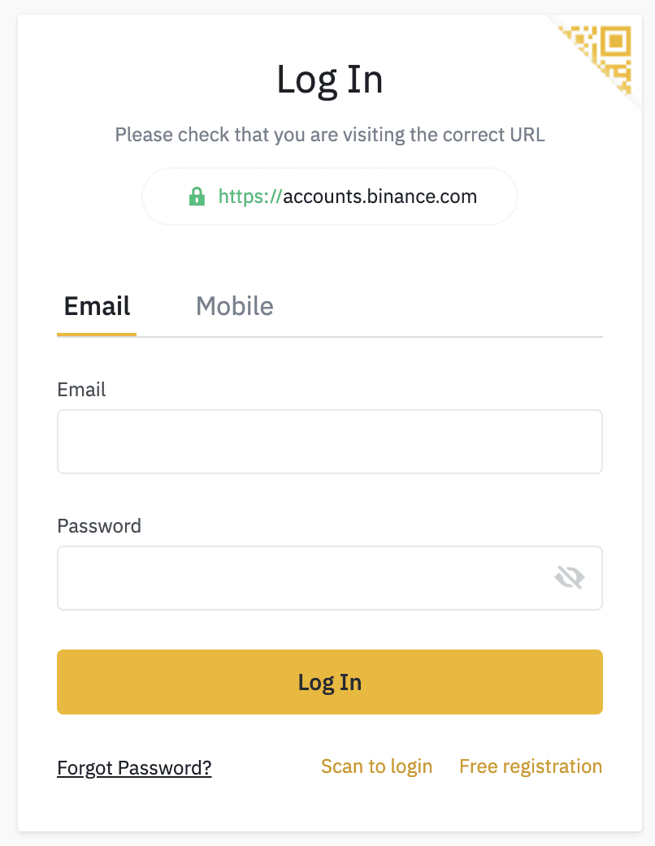Open the Forgot Password page
Viewport: 655px width, 846px height.
[133, 767]
